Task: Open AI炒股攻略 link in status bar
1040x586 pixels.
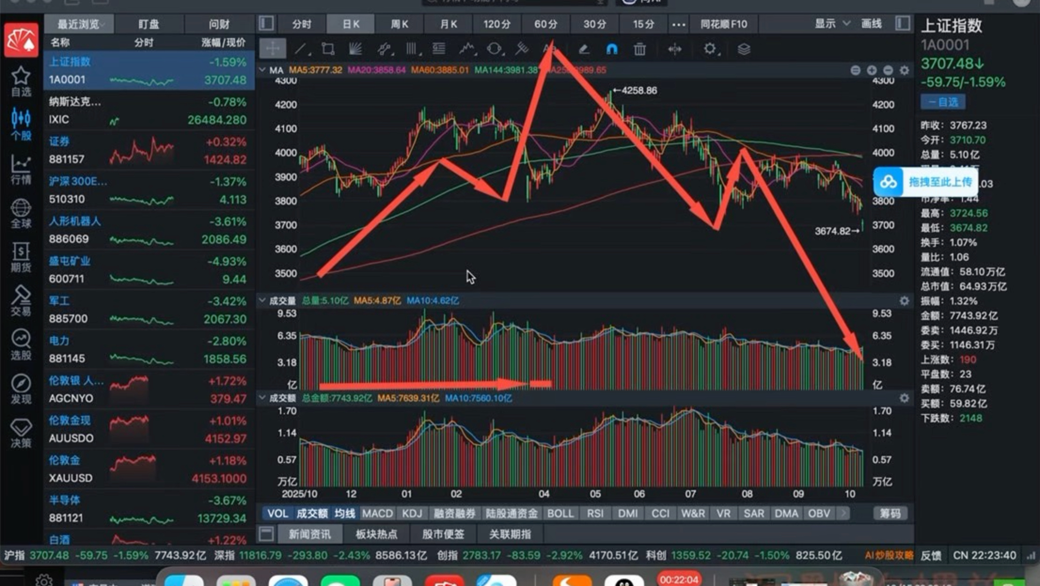Action: pyautogui.click(x=889, y=555)
